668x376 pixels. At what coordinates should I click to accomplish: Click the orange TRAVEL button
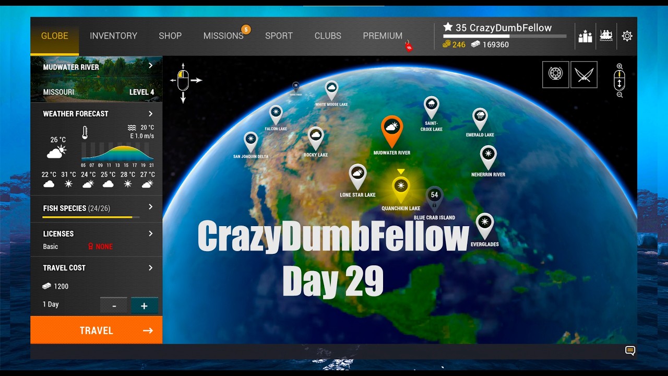(97, 330)
